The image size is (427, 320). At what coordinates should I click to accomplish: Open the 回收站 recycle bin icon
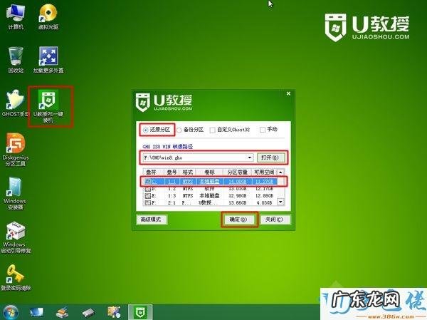click(16, 59)
